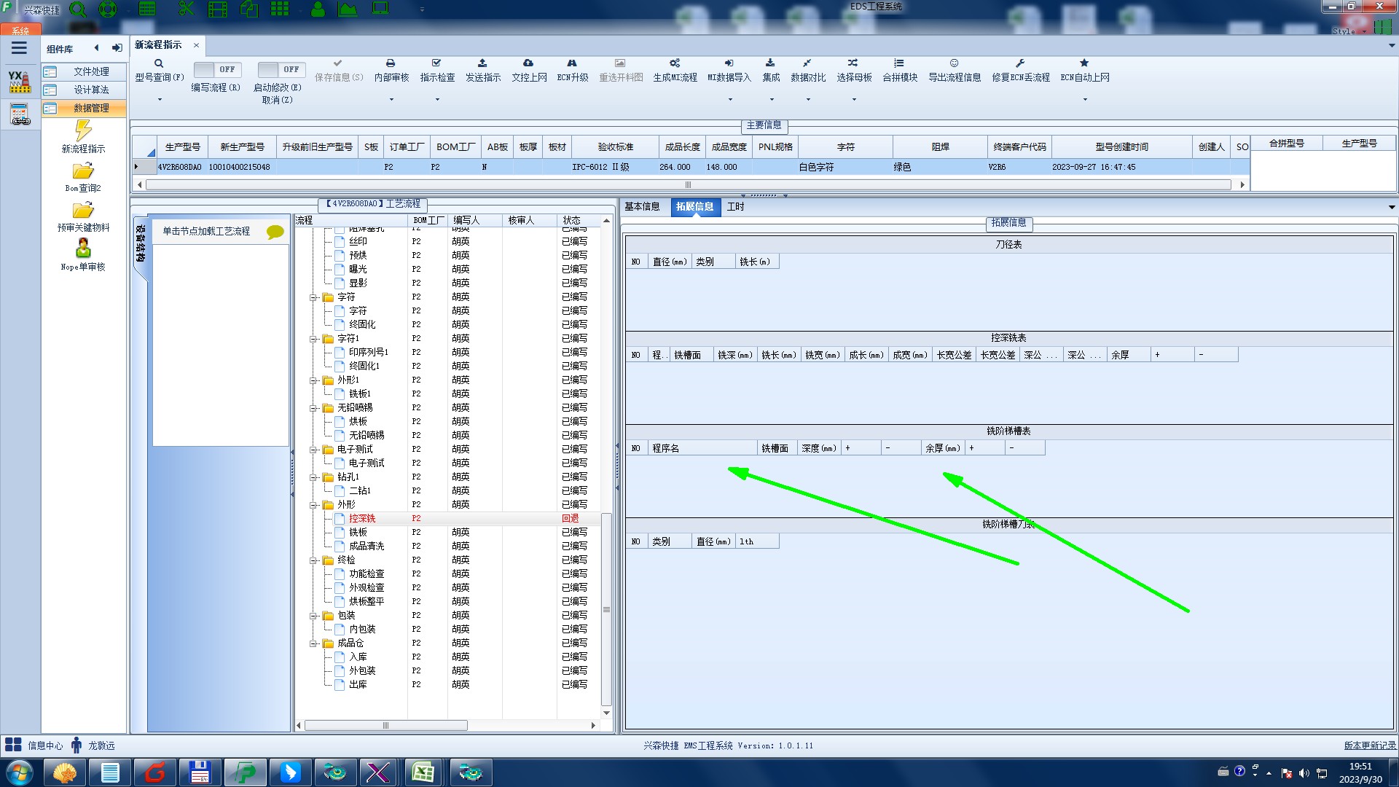Screen dimensions: 1399x787
Task: Open dropdown arrow under 数据对比
Action: 808,100
